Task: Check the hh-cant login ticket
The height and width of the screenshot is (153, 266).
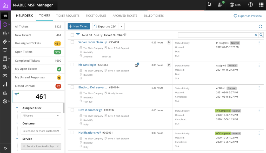Action: (72, 64)
